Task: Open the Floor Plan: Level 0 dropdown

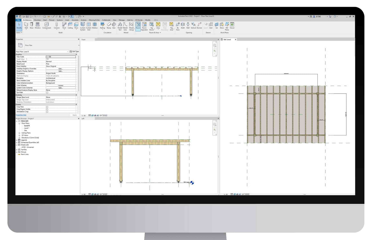Action: (x=67, y=52)
